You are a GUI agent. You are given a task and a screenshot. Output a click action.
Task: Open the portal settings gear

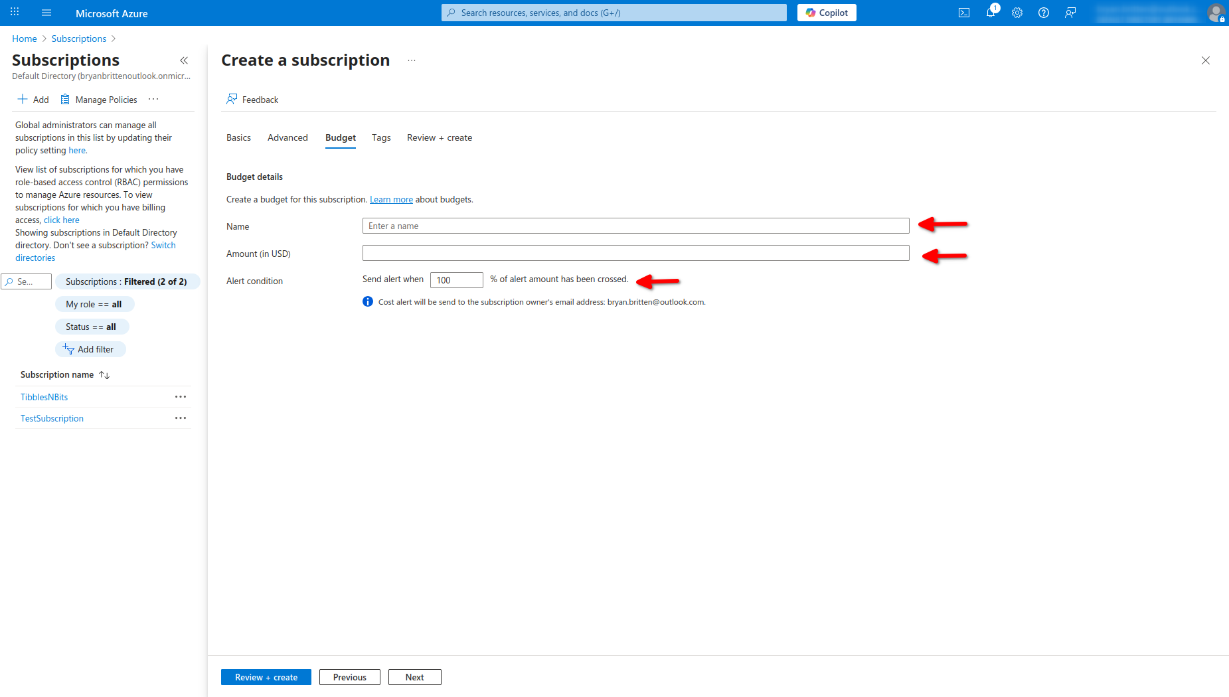click(1017, 13)
